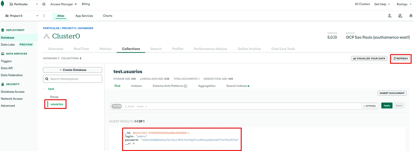Open Triggers under Data Services
Image resolution: width=414 pixels, height=151 pixels.
tap(6, 61)
